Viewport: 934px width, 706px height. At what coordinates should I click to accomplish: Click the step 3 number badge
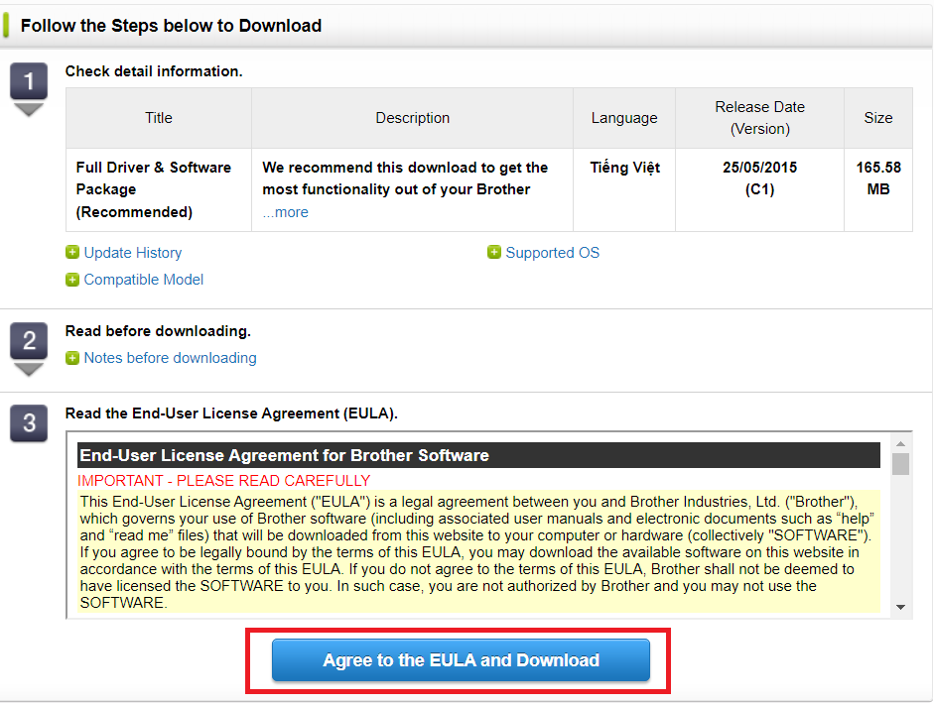pos(29,423)
